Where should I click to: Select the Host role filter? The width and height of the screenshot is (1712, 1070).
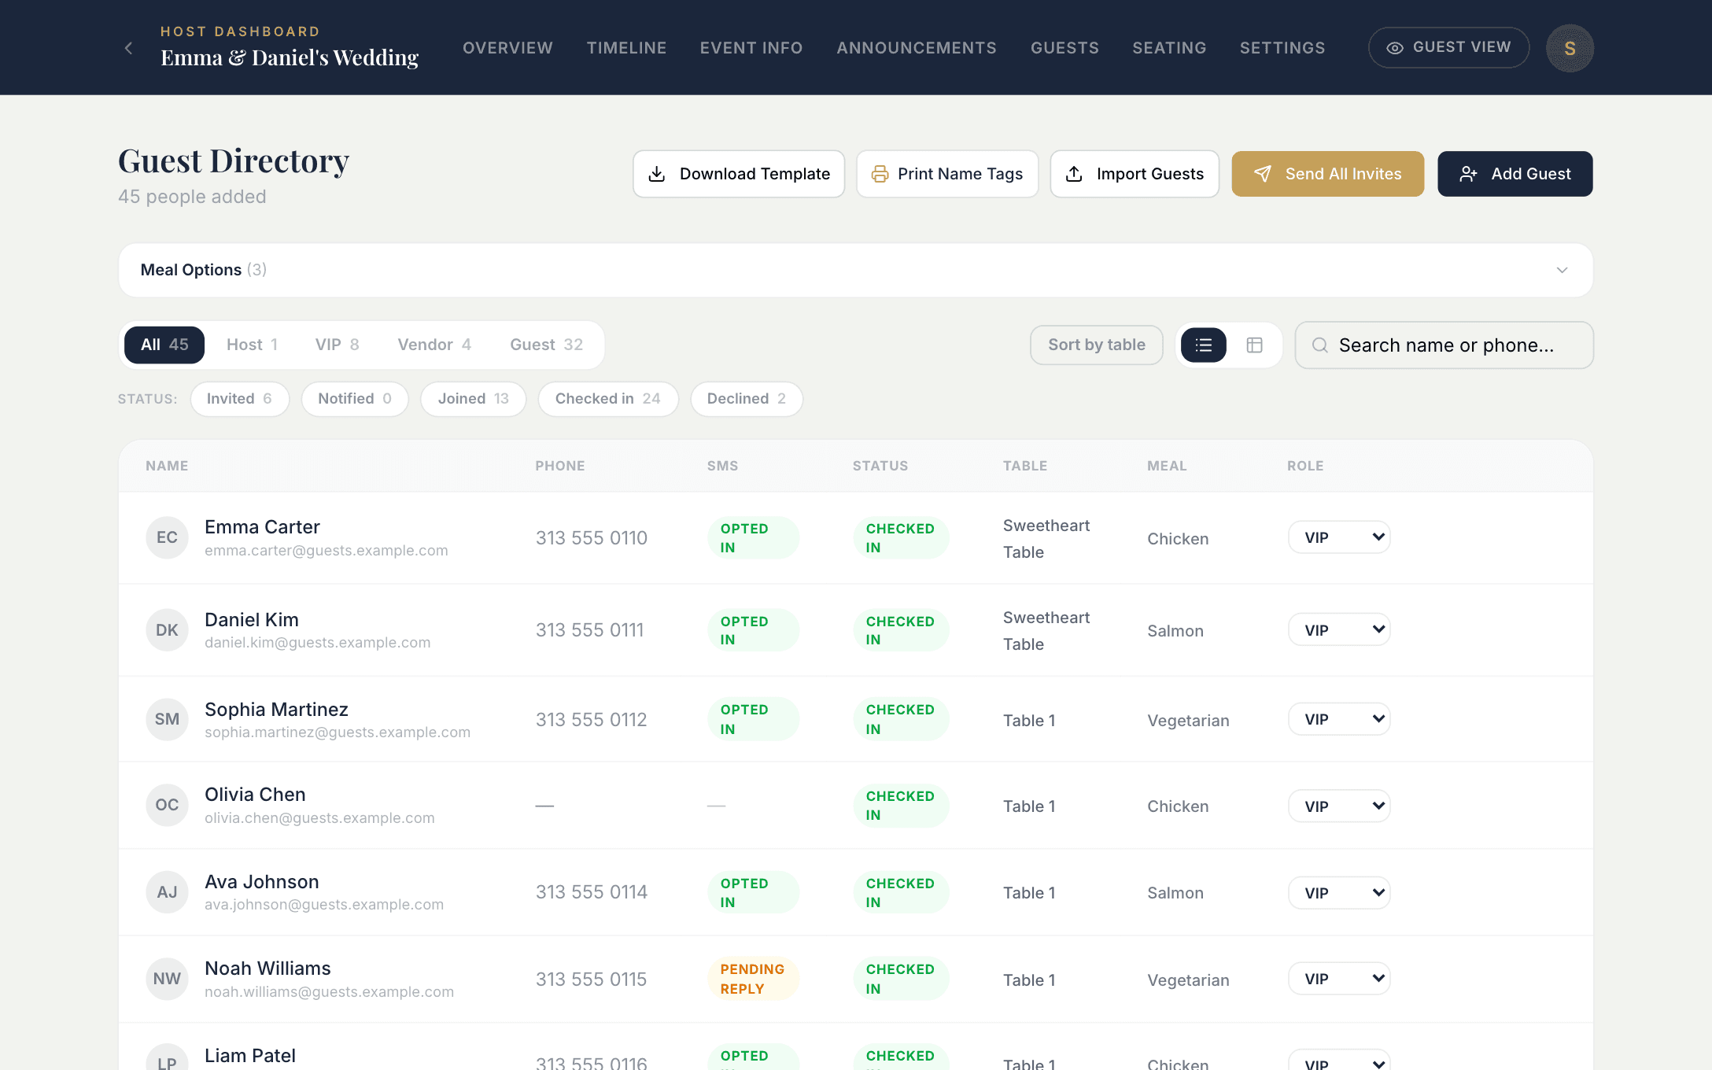[x=252, y=345]
